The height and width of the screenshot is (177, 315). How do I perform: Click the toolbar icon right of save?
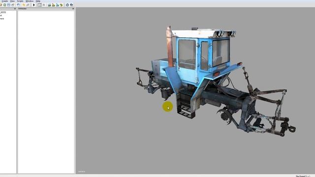click(x=13, y=5)
